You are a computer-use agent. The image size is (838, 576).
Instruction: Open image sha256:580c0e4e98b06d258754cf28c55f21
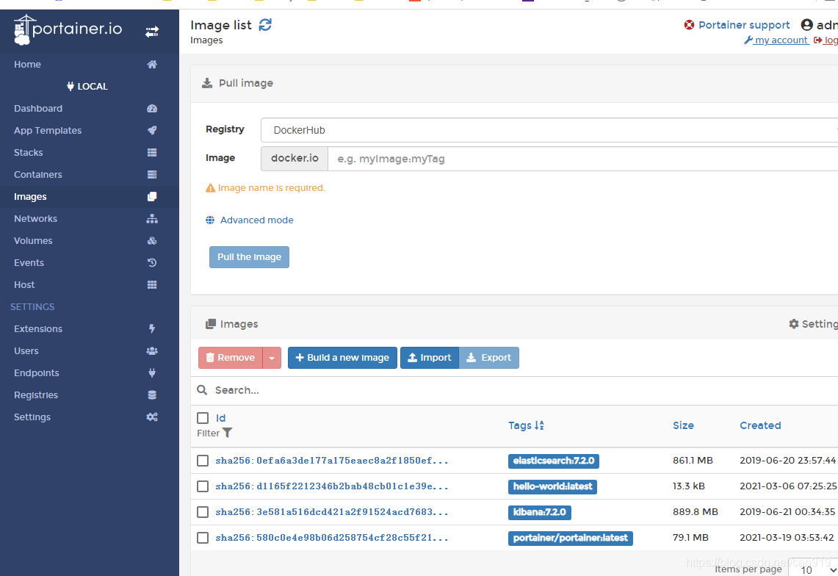coord(332,538)
